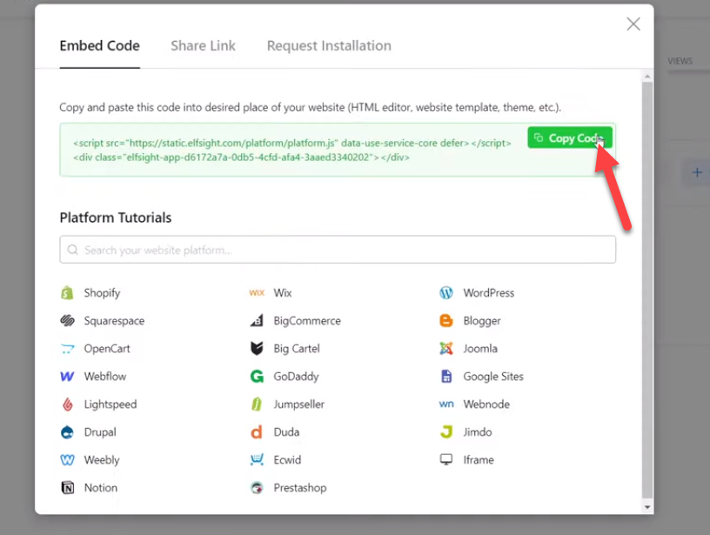Close the embed code dialog
The height and width of the screenshot is (535, 710).
click(633, 24)
